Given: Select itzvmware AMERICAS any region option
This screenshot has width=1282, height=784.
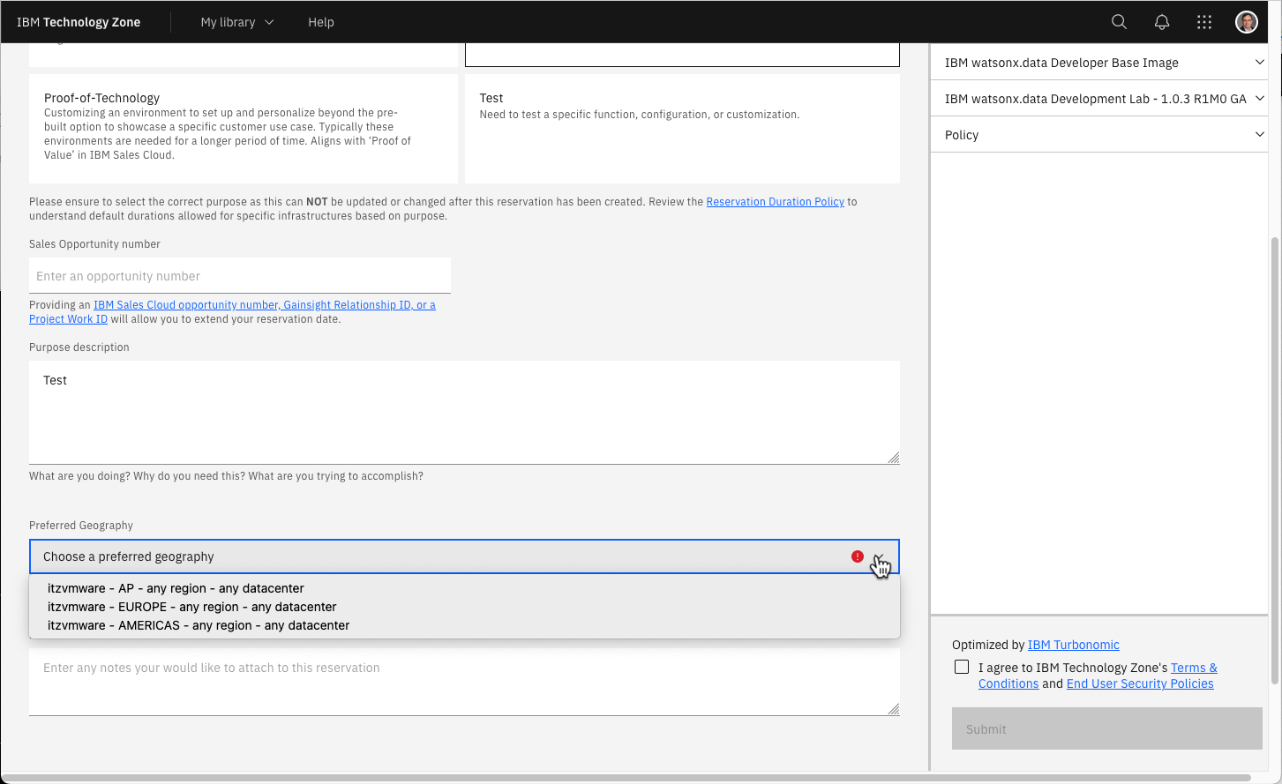Looking at the screenshot, I should point(465,625).
